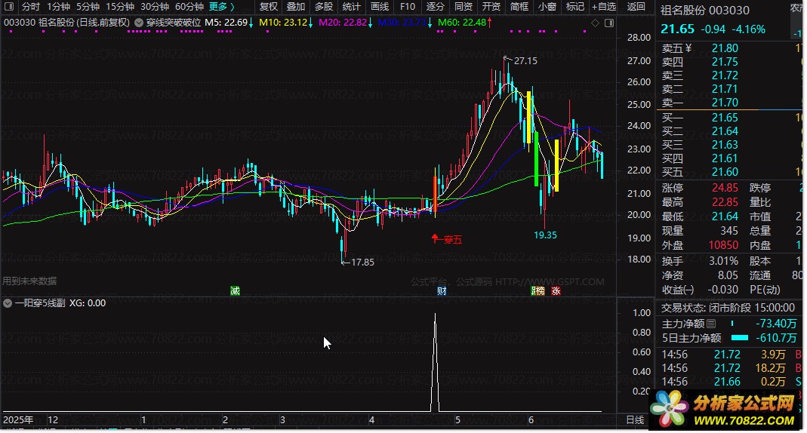807x433 pixels.
Task: Click 交易状态 闭市阶段 status line
Action: click(x=728, y=308)
